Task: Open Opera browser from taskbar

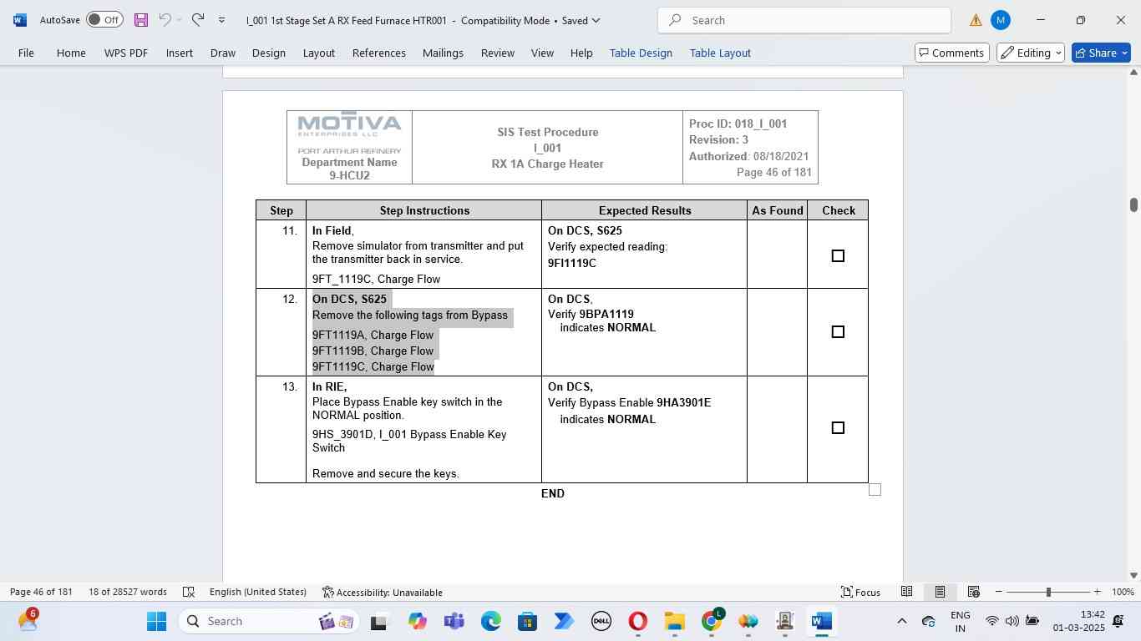Action: 637,622
